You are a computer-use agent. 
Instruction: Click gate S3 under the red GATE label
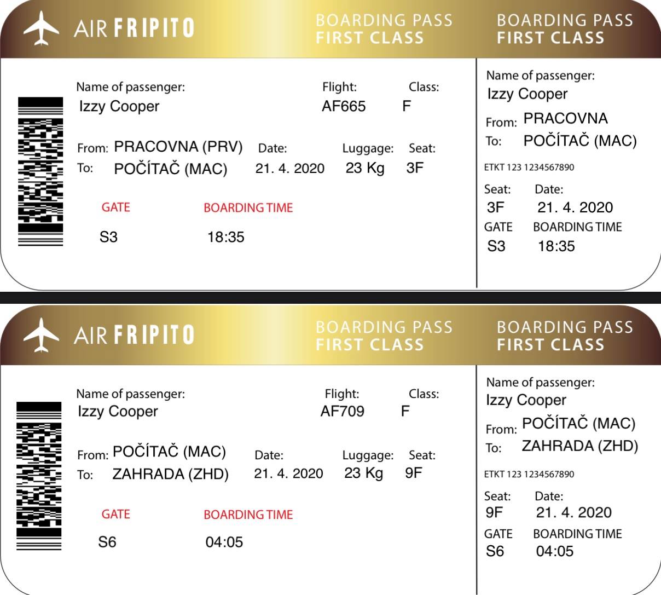(x=108, y=237)
